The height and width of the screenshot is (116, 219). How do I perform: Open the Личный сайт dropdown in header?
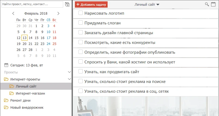[147, 4]
